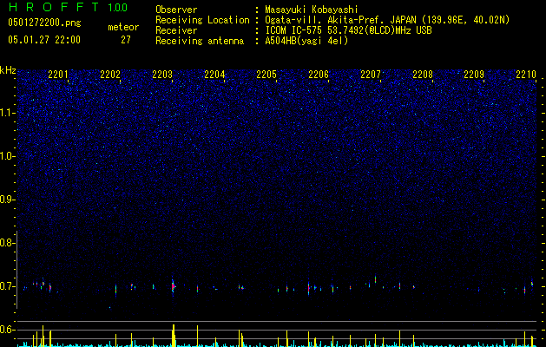This screenshot has width=546, height=347.
Task: Click the tallest yellow intensity peak below 2203
Action: pyautogui.click(x=174, y=336)
